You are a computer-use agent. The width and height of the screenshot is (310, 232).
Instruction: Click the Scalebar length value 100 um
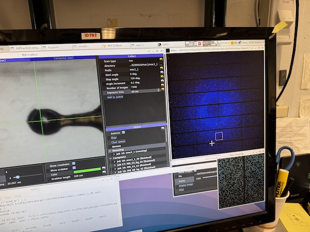click(x=78, y=176)
